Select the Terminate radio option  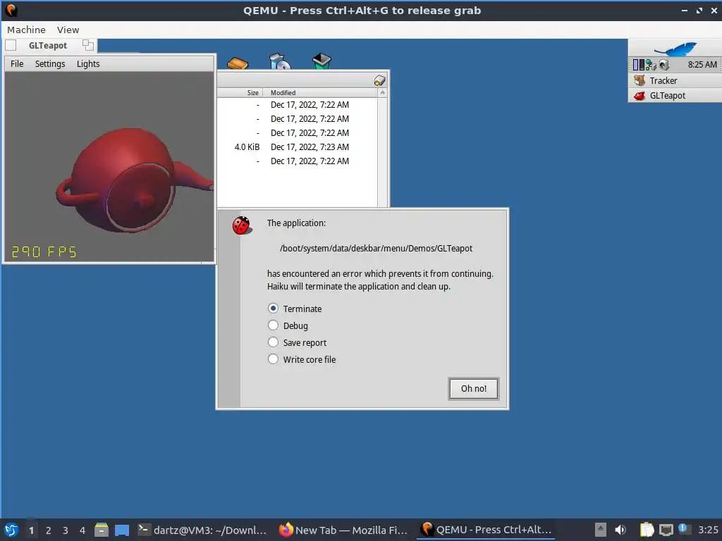pyautogui.click(x=273, y=309)
